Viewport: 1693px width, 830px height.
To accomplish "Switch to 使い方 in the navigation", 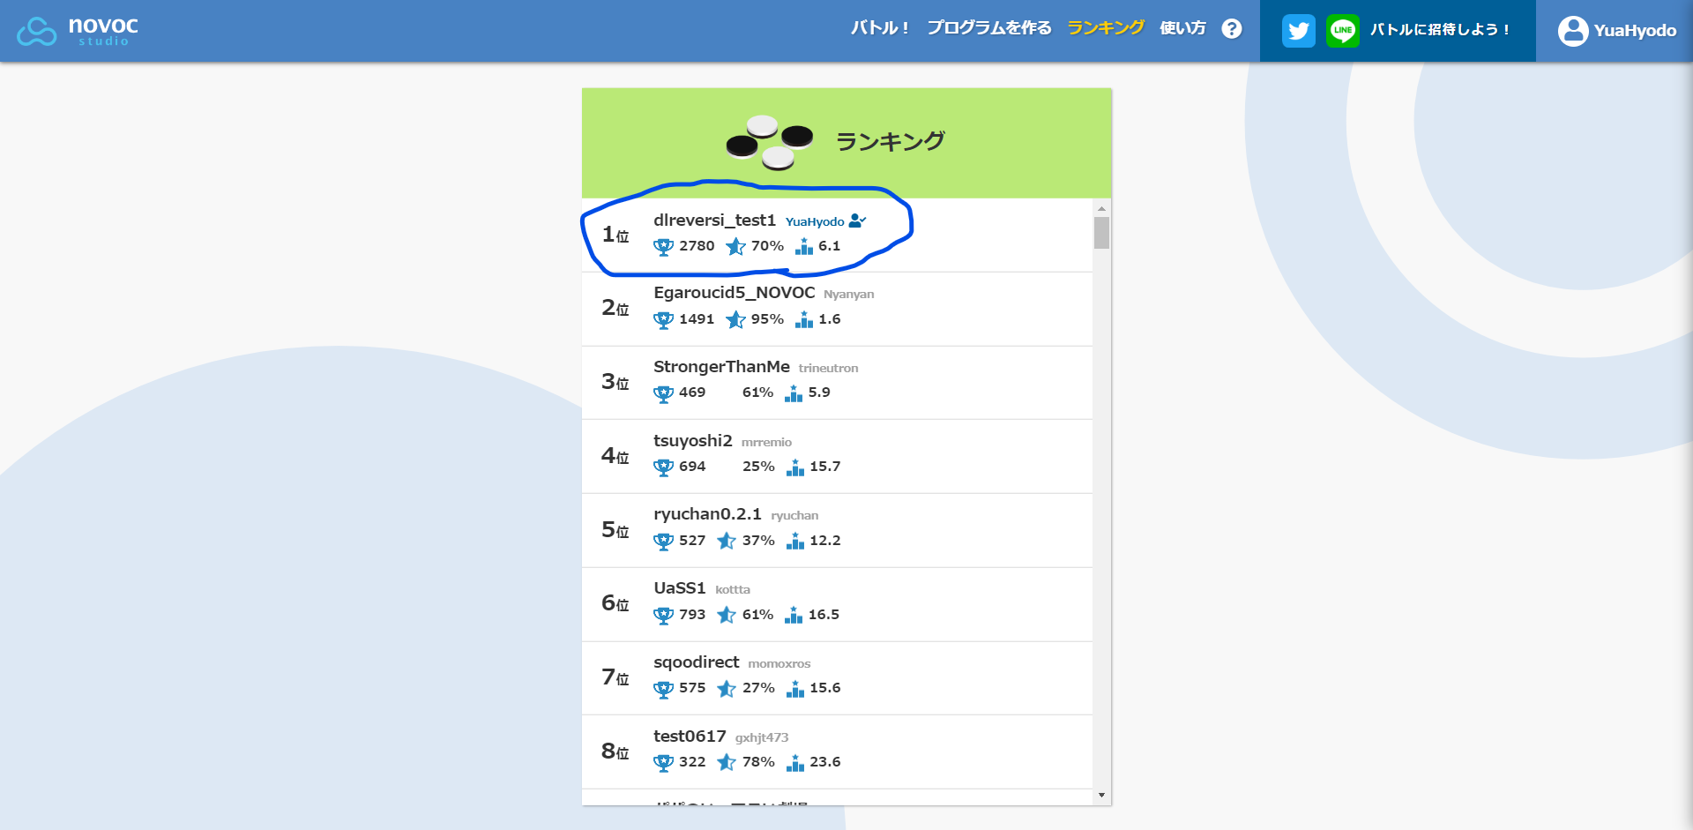I will point(1182,27).
